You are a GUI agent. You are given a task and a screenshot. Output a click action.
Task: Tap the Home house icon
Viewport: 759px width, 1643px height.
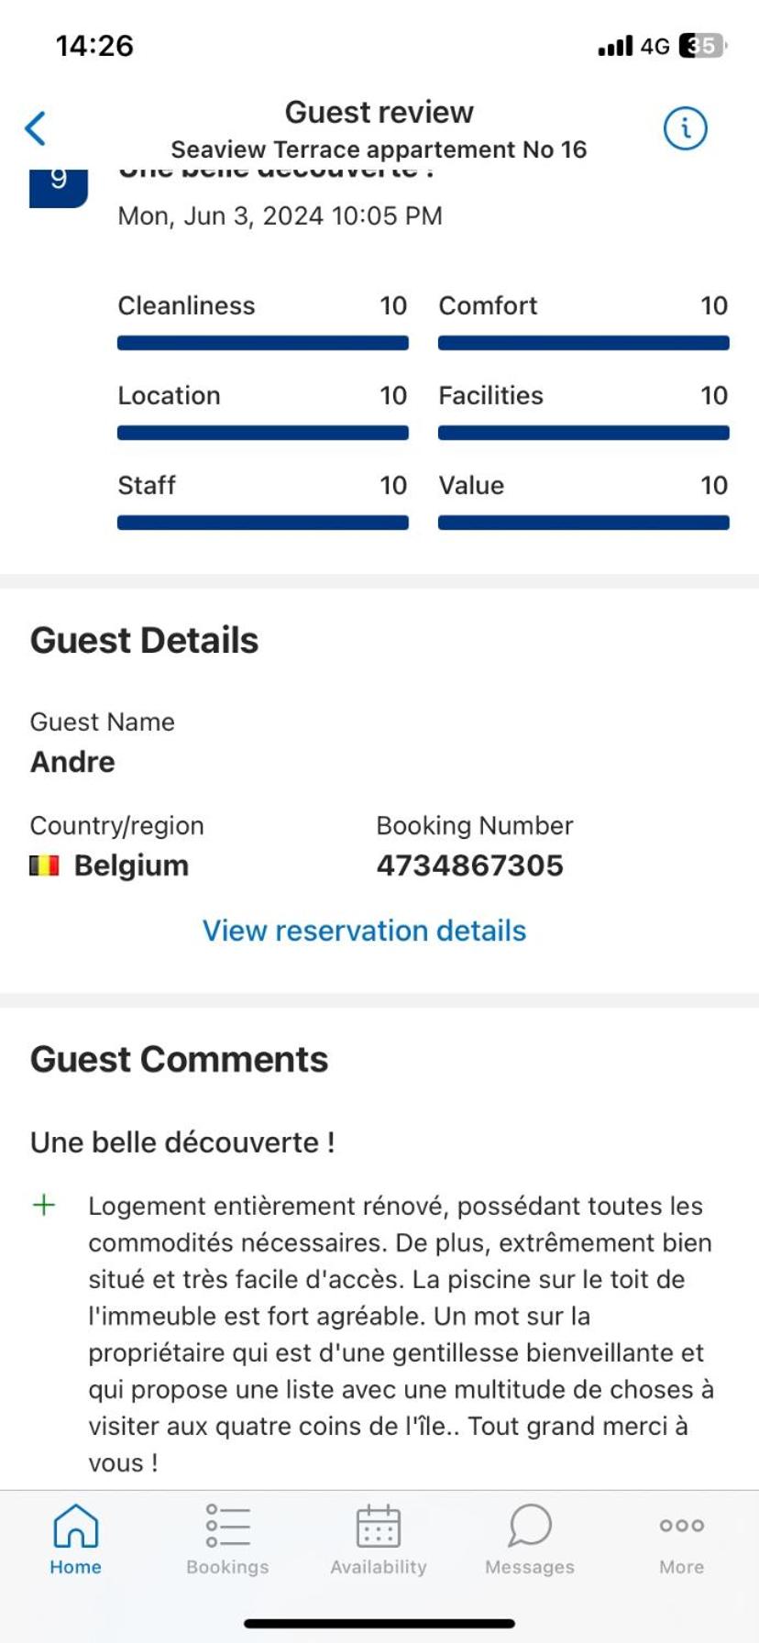pos(76,1526)
